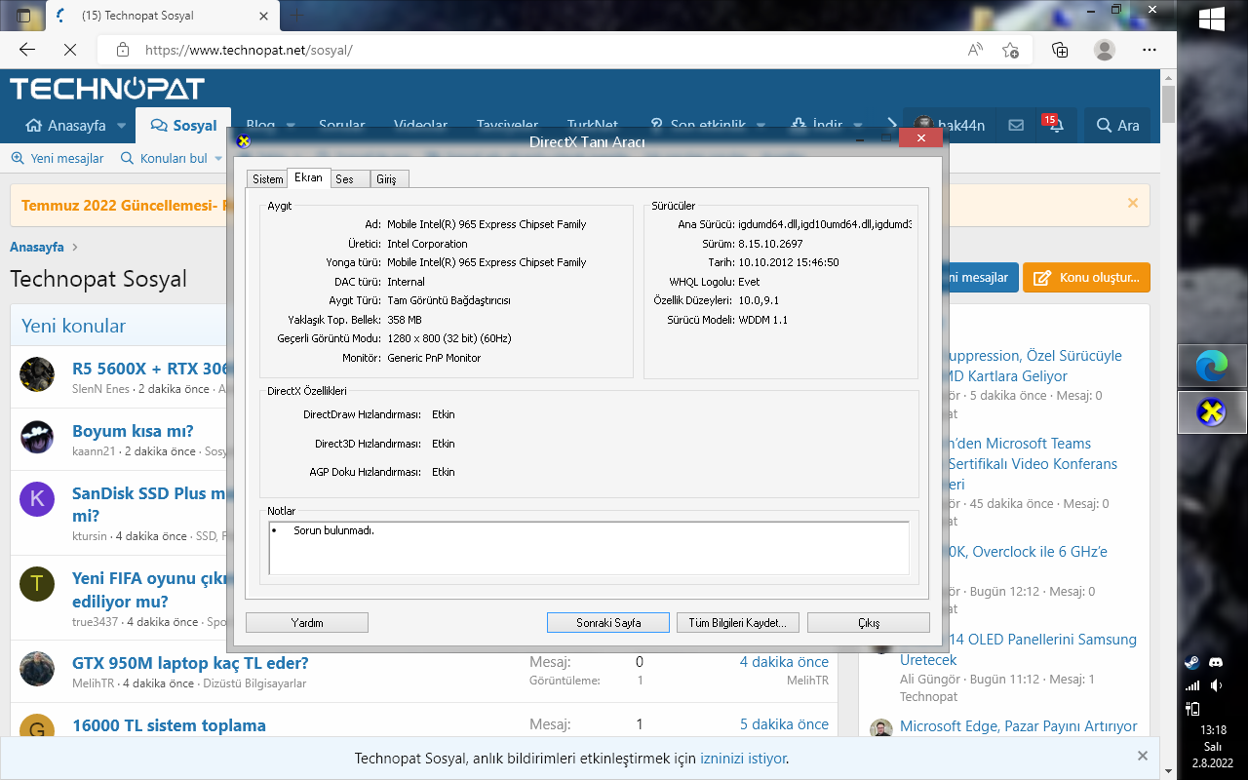This screenshot has height=780, width=1248.
Task: Open Microsoft Edge Pazar Payını article
Action: [1019, 726]
